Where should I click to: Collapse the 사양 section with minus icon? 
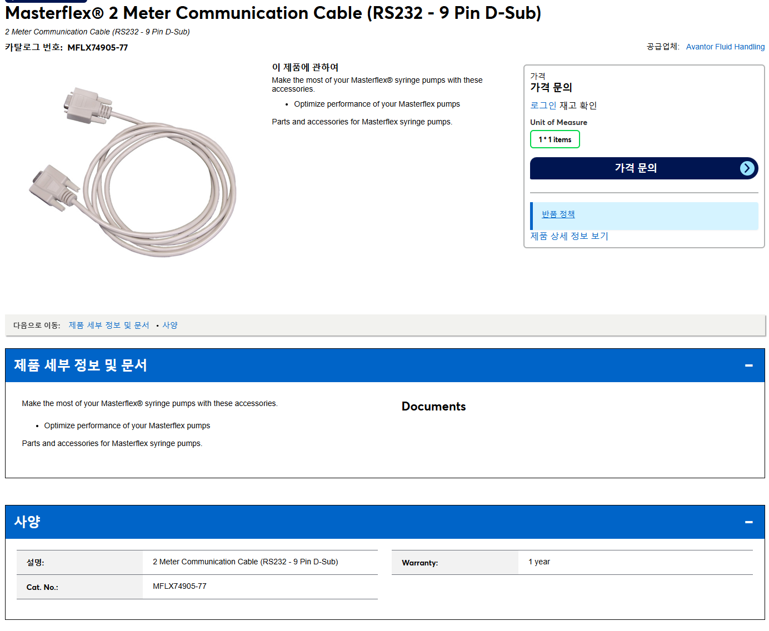pyautogui.click(x=749, y=522)
